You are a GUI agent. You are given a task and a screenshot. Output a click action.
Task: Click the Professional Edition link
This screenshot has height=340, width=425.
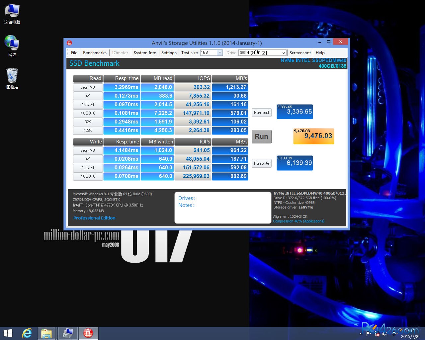click(94, 218)
